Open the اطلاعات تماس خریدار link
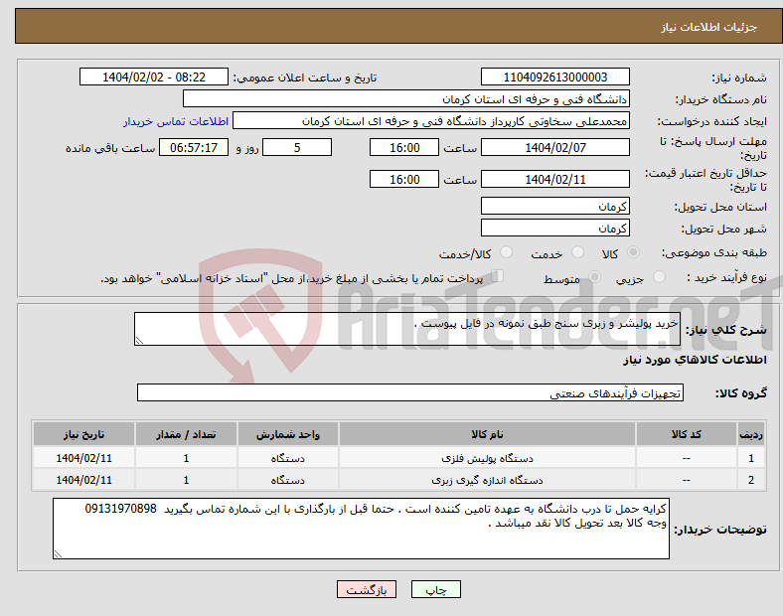 [x=176, y=121]
